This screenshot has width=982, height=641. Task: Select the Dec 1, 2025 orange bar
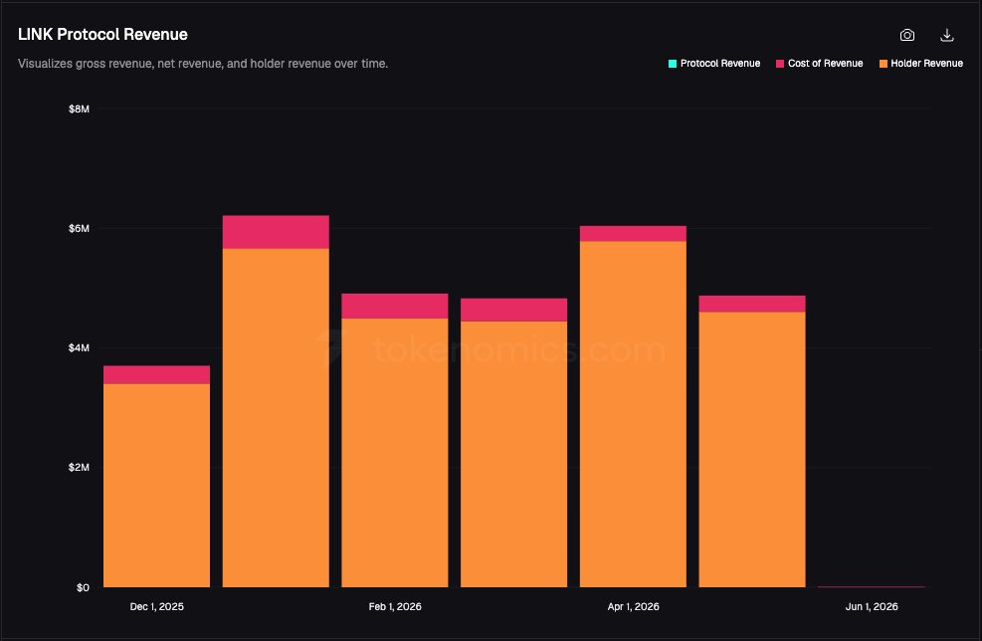(156, 486)
